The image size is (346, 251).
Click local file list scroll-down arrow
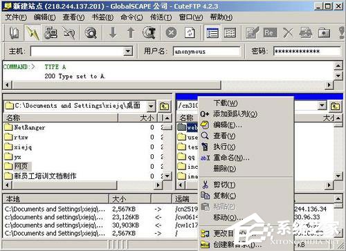click(167, 176)
